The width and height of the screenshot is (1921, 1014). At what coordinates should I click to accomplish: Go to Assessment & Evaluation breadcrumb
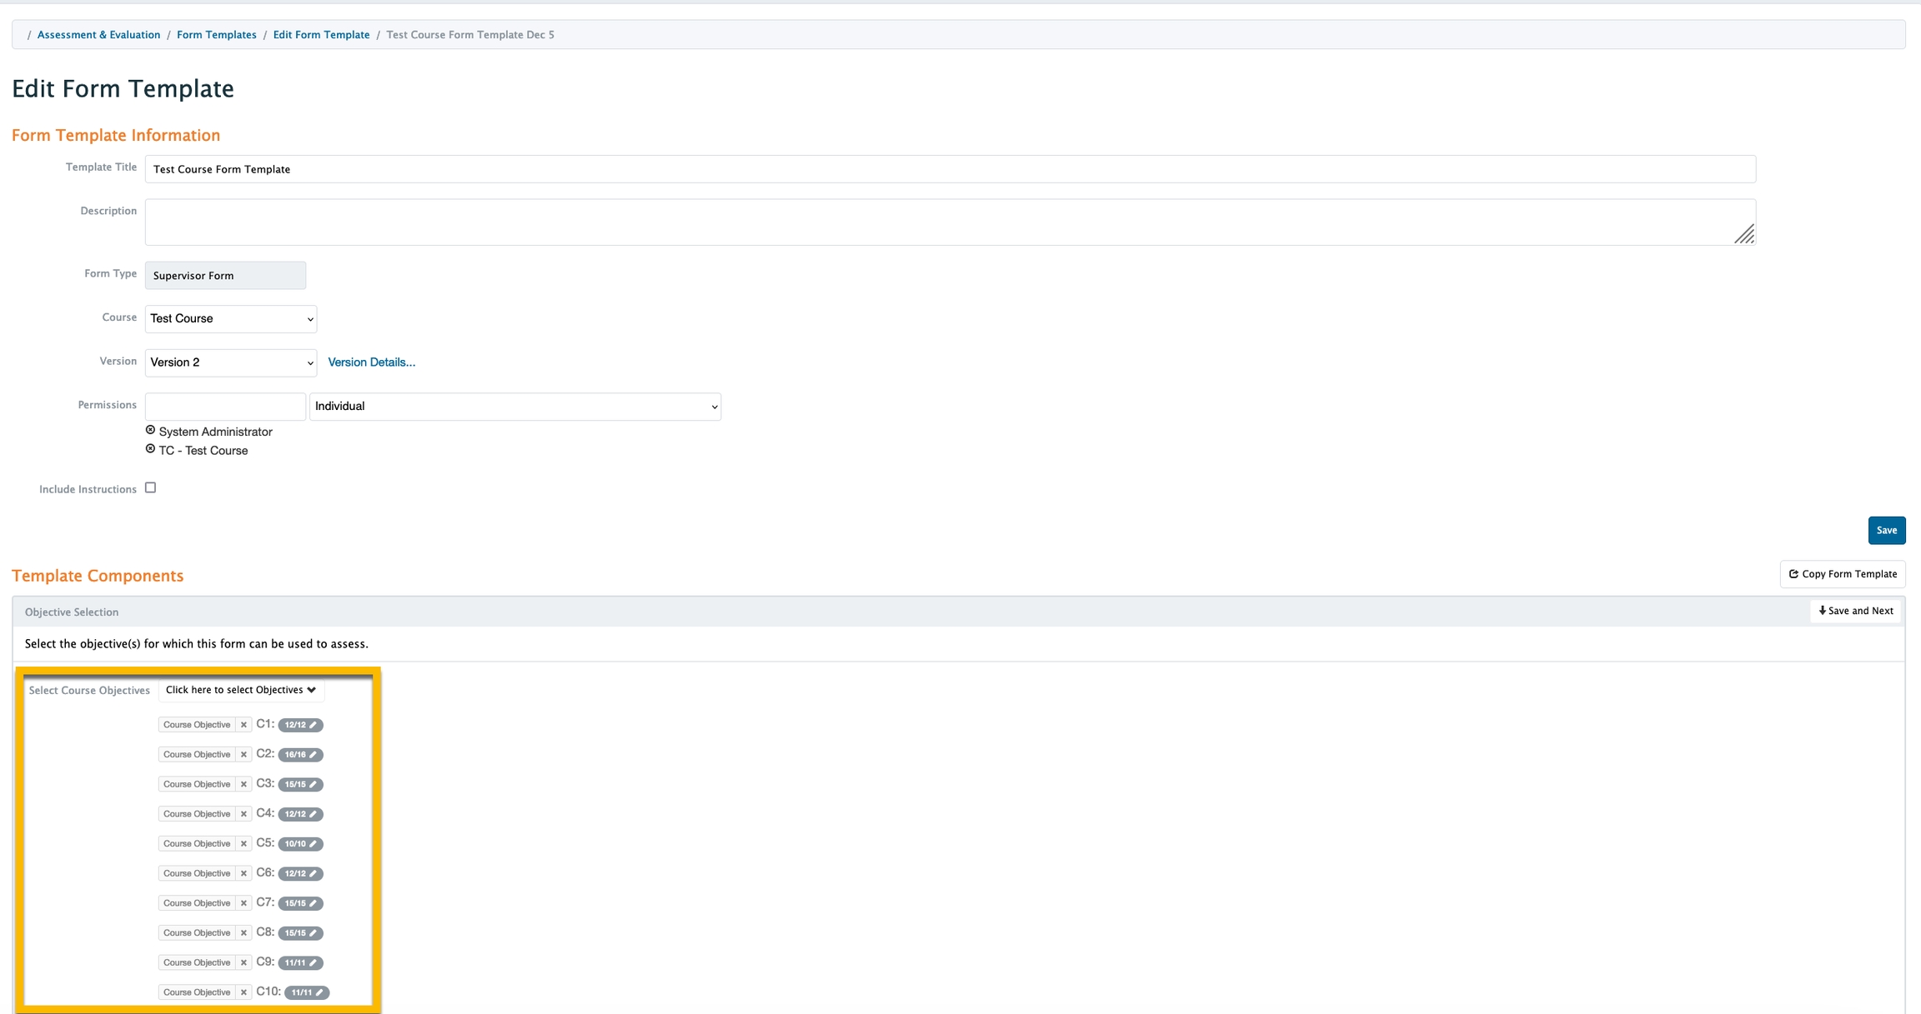(x=98, y=35)
